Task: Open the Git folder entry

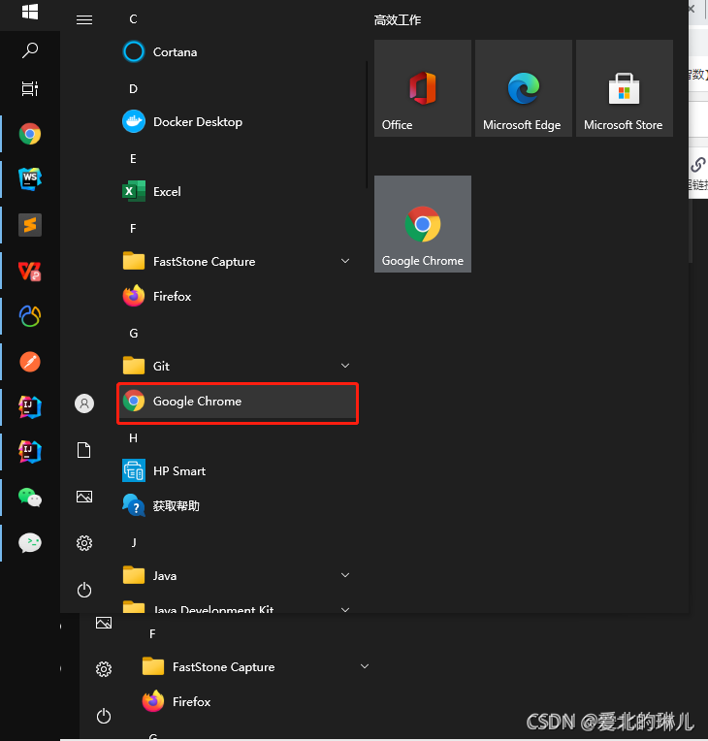Action: click(x=239, y=366)
